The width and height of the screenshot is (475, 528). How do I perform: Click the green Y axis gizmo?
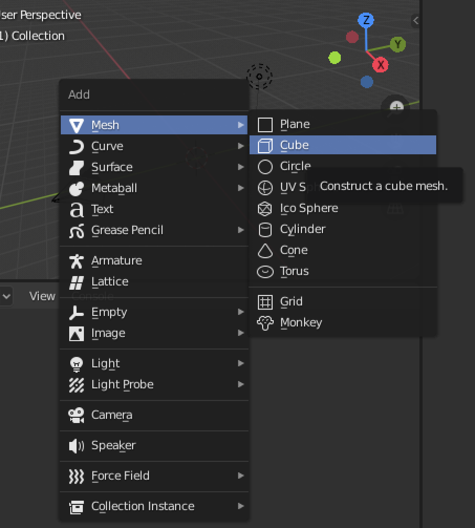398,45
